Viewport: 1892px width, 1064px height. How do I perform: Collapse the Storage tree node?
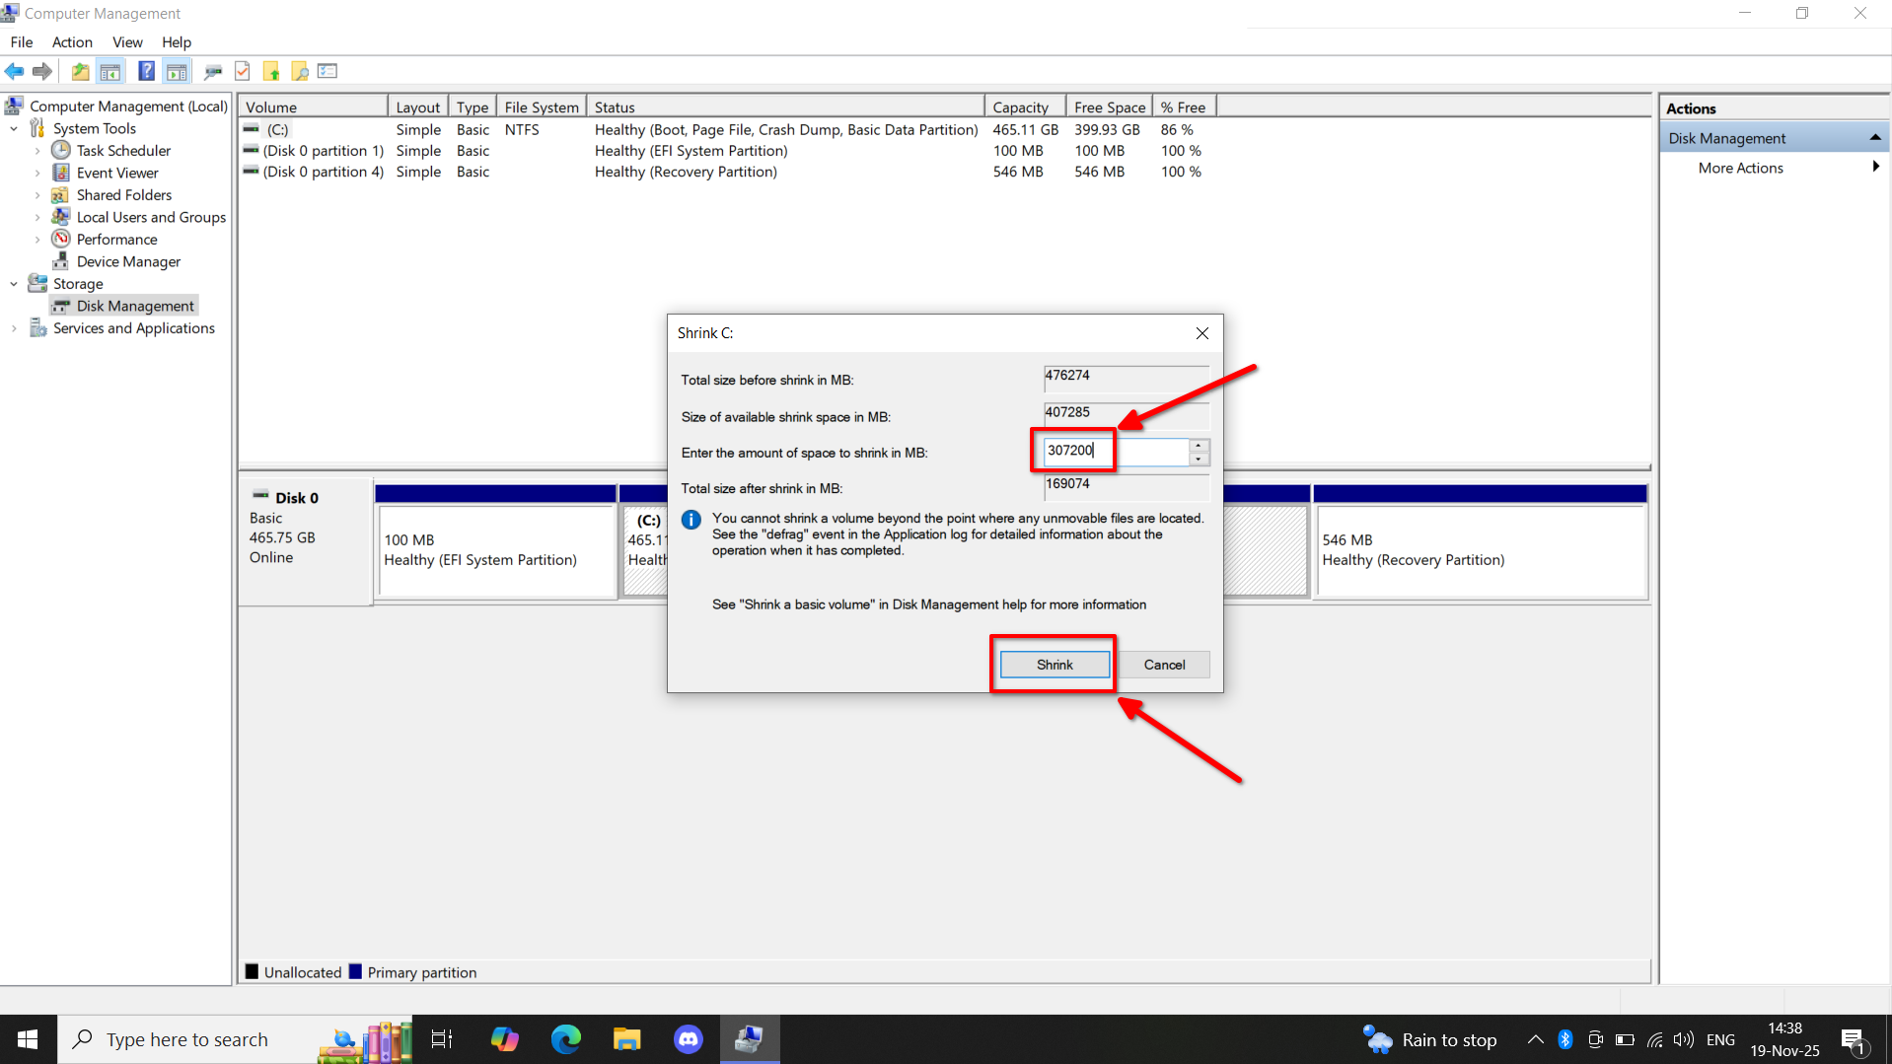click(x=14, y=284)
